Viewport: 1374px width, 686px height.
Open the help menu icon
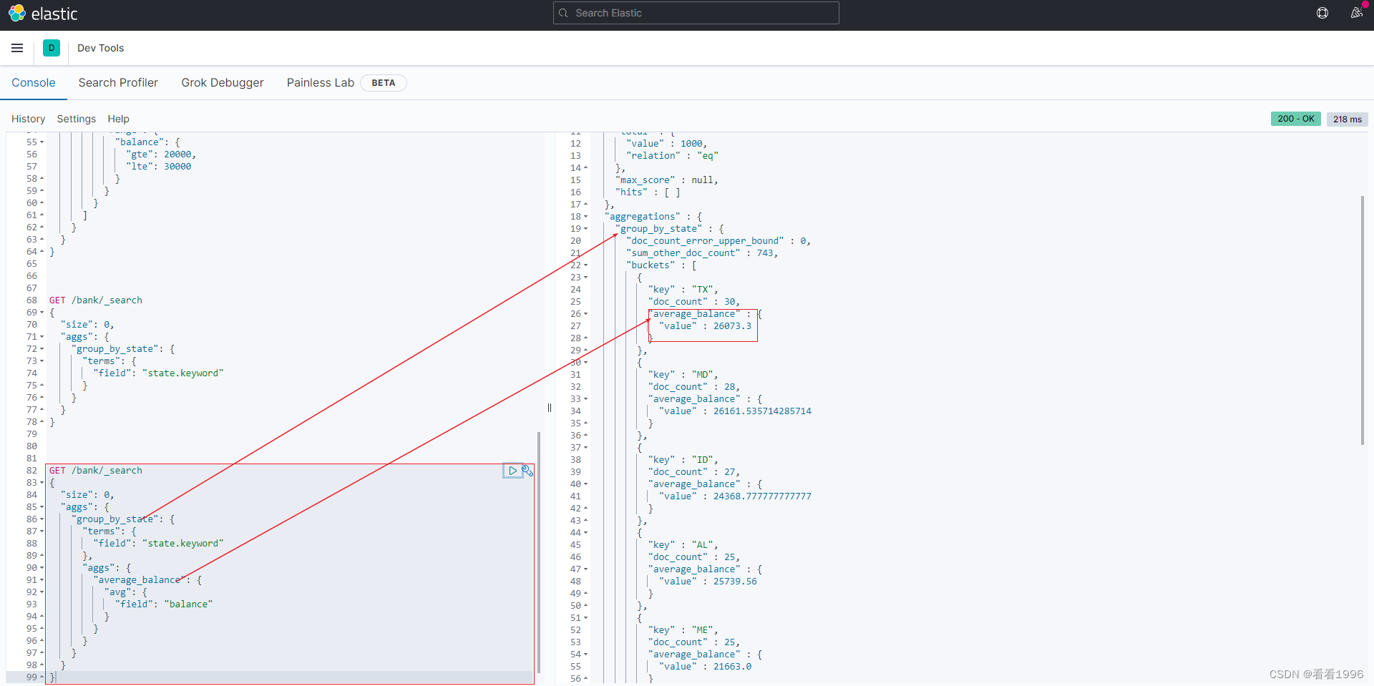point(1322,13)
